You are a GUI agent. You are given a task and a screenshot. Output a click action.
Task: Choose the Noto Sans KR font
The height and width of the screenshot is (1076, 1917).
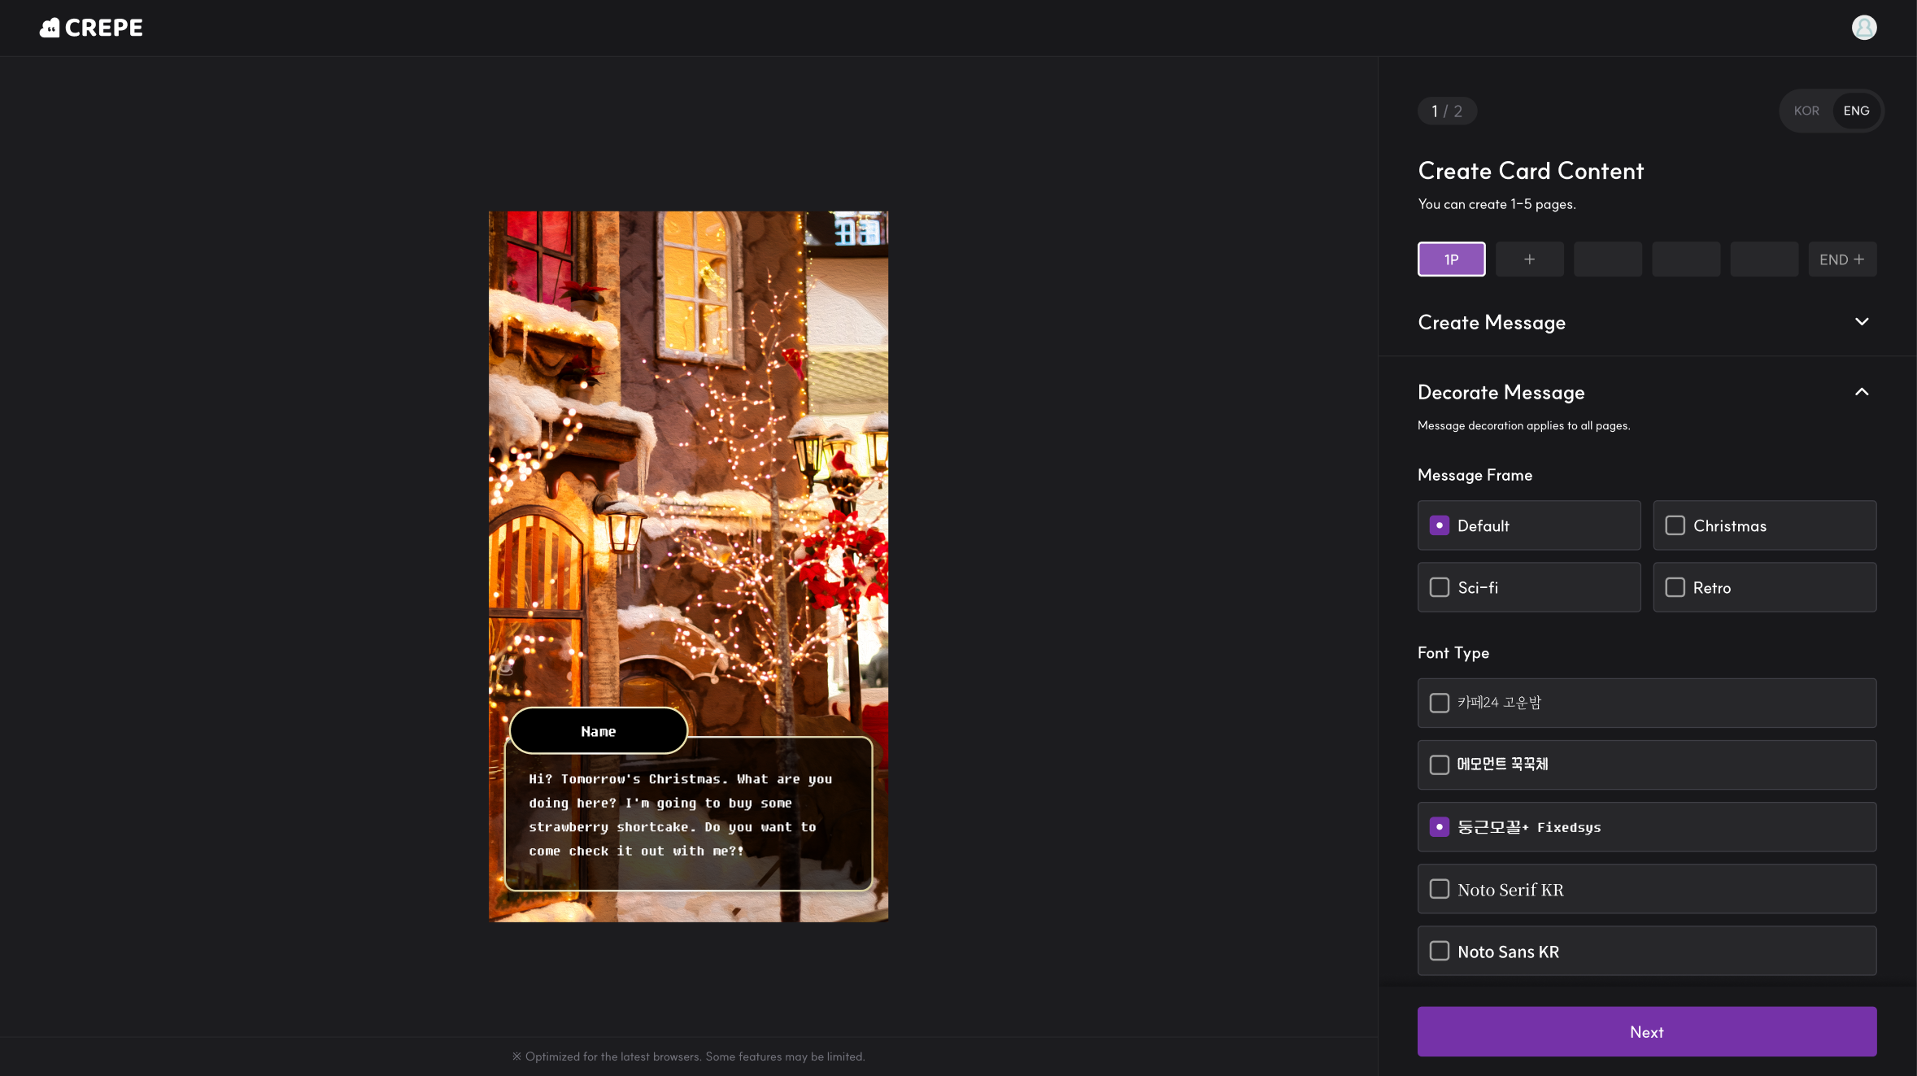[x=1646, y=951]
